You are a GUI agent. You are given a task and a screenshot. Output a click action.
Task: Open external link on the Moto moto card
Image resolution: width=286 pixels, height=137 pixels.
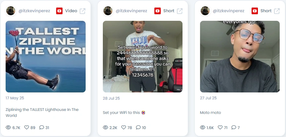277,11
